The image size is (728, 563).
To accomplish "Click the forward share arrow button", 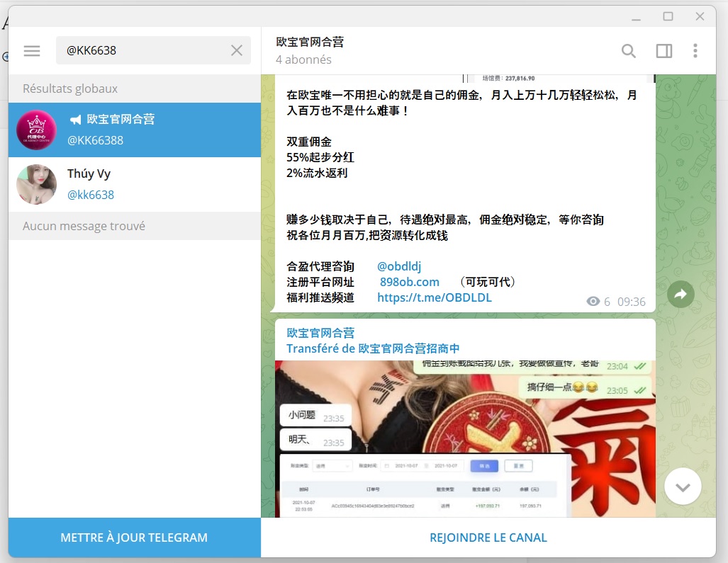I will [x=681, y=294].
